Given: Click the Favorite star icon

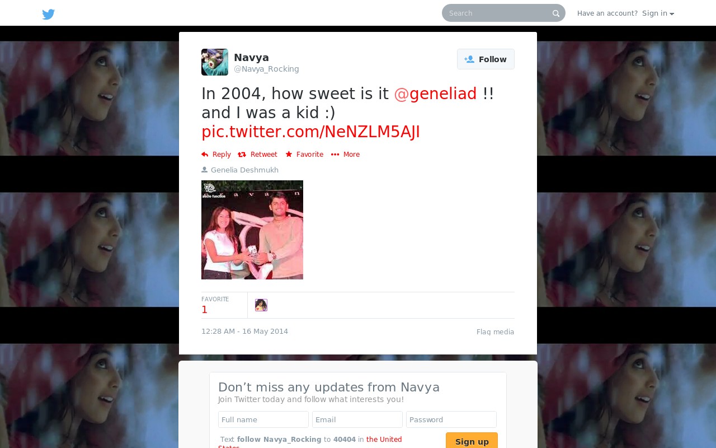Looking at the screenshot, I should point(289,155).
